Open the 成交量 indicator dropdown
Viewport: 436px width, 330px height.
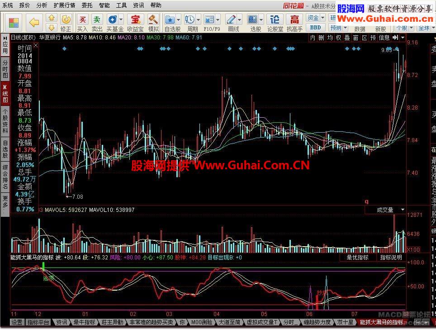387,210
